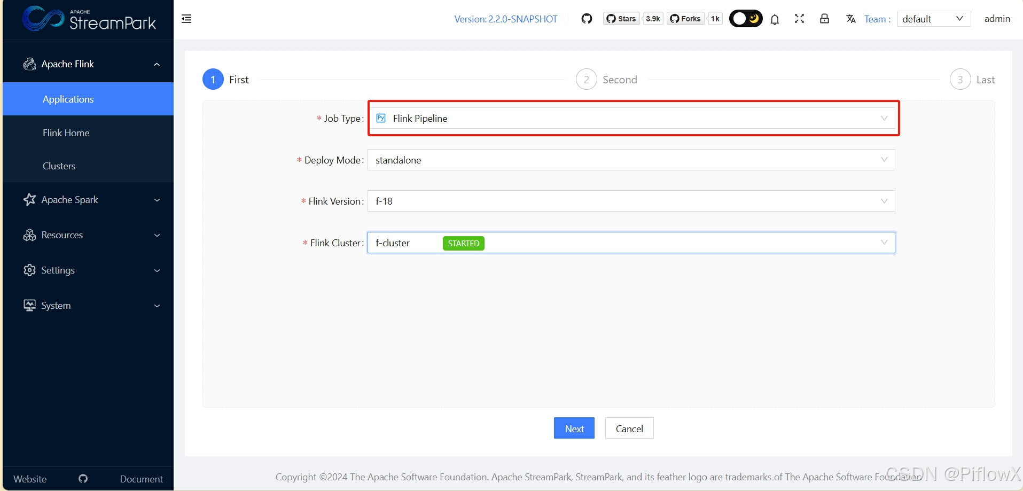Screen dimensions: 1023x491
Task: Open the Job Type Flink Pipeline dropdown
Action: click(x=631, y=118)
